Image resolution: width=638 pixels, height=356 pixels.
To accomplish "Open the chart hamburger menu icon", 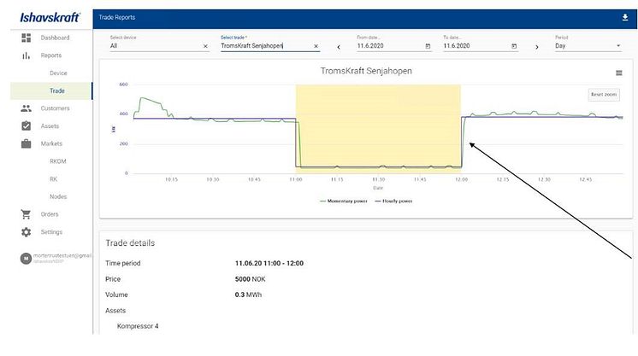I will click(x=619, y=73).
